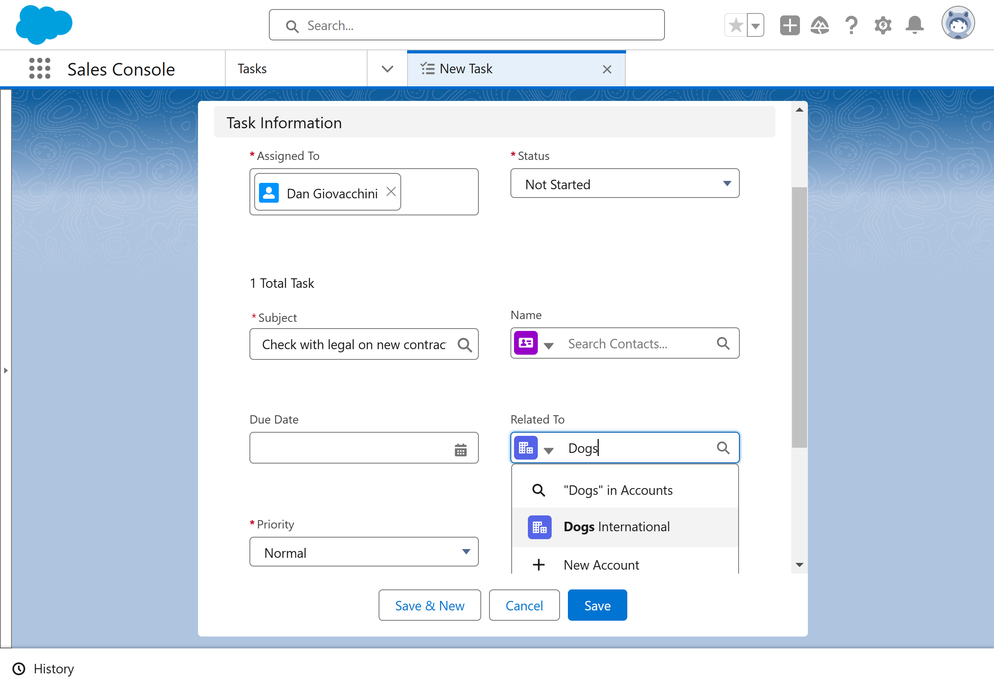The width and height of the screenshot is (994, 688).
Task: Close the New Task tab
Action: [607, 69]
